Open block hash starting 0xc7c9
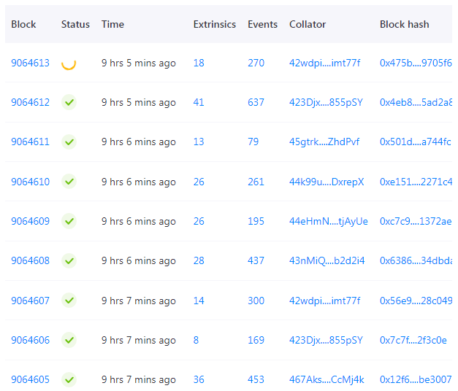The height and width of the screenshot is (391, 458). (416, 221)
